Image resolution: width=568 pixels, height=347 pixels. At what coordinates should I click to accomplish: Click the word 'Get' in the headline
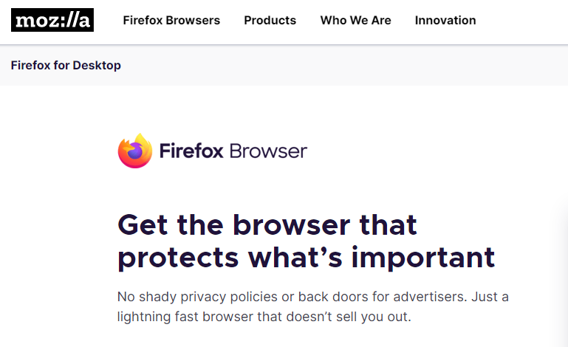tap(143, 225)
